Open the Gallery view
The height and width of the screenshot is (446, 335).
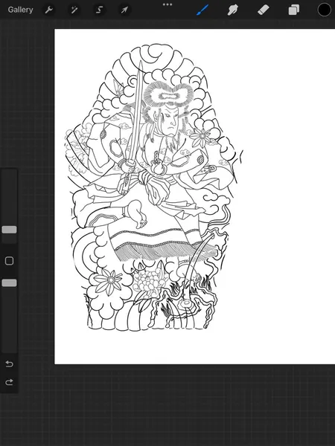(x=20, y=10)
